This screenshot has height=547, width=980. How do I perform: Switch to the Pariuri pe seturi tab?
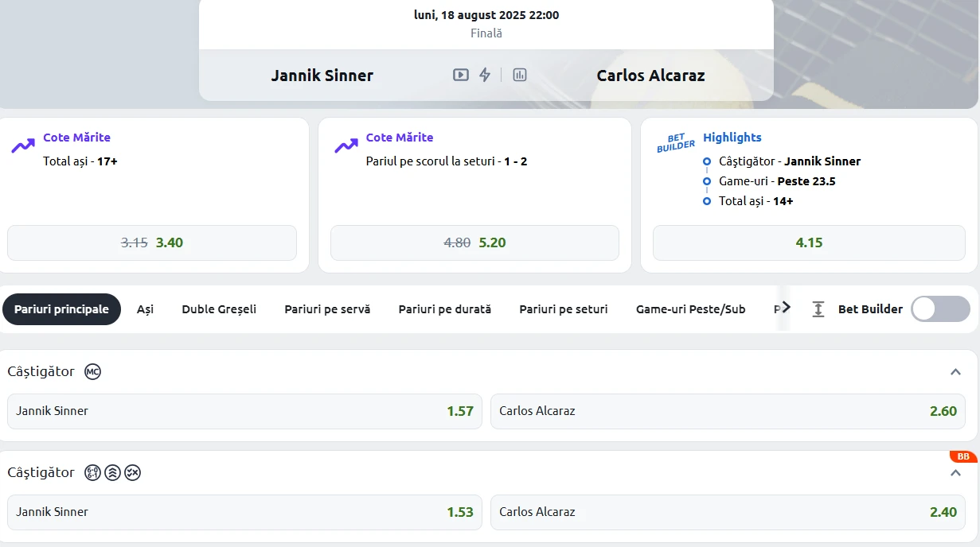click(564, 309)
